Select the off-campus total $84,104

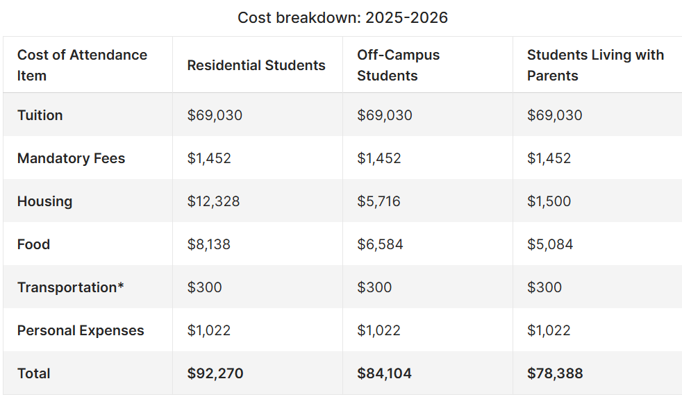click(x=384, y=373)
